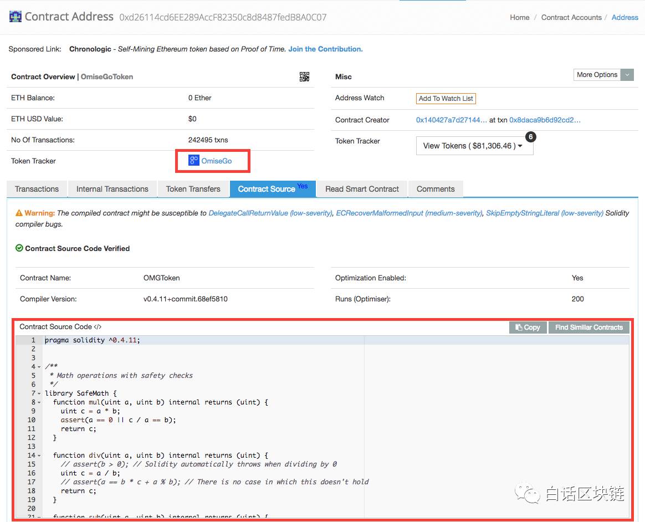
Task: Collapse the SafeMath library at line 7
Action: (39, 393)
